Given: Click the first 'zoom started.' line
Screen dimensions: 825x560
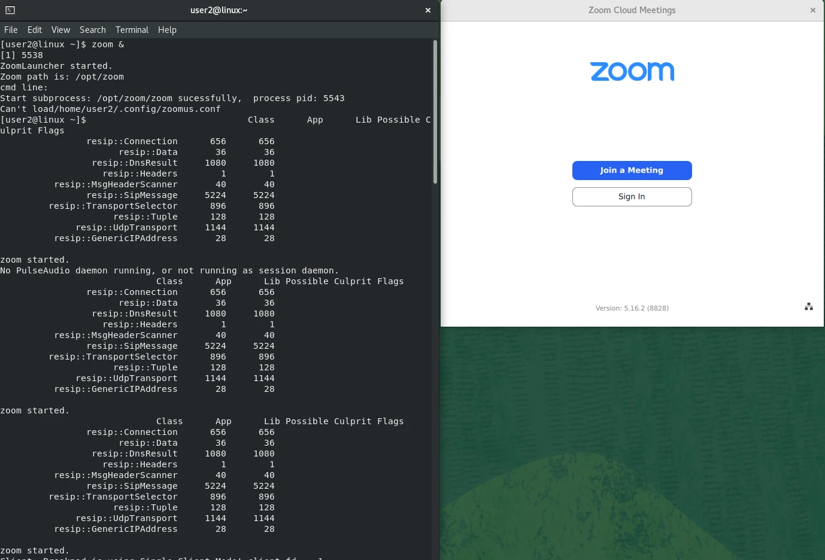Looking at the screenshot, I should click(35, 260).
